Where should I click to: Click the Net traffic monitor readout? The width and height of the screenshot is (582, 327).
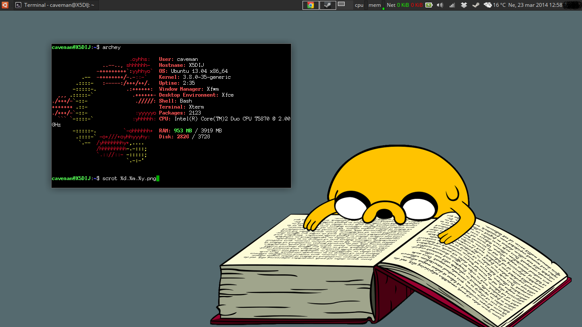click(405, 5)
